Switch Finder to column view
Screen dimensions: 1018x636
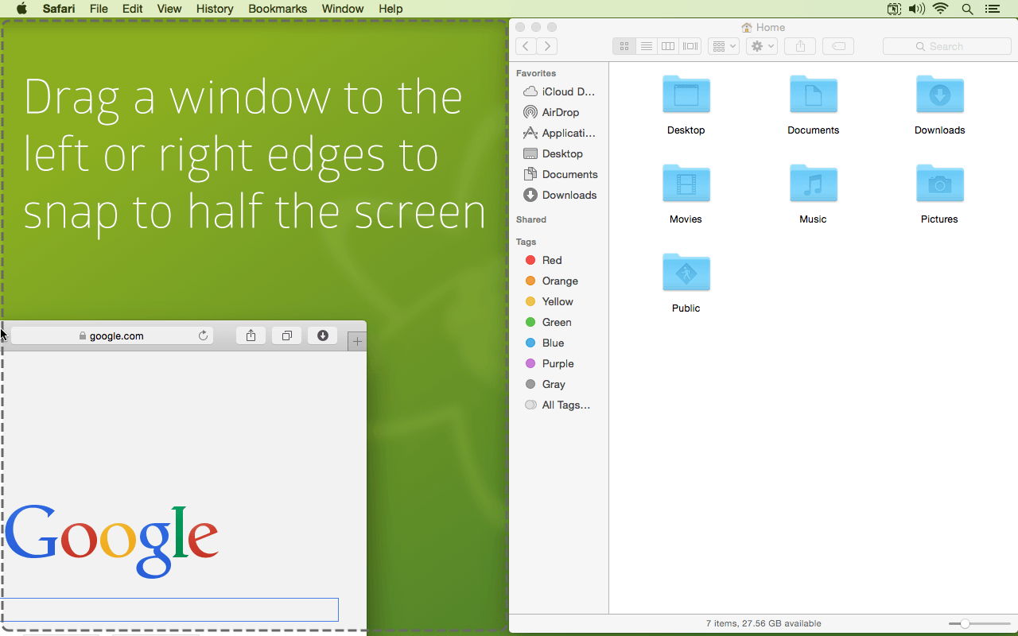point(668,46)
